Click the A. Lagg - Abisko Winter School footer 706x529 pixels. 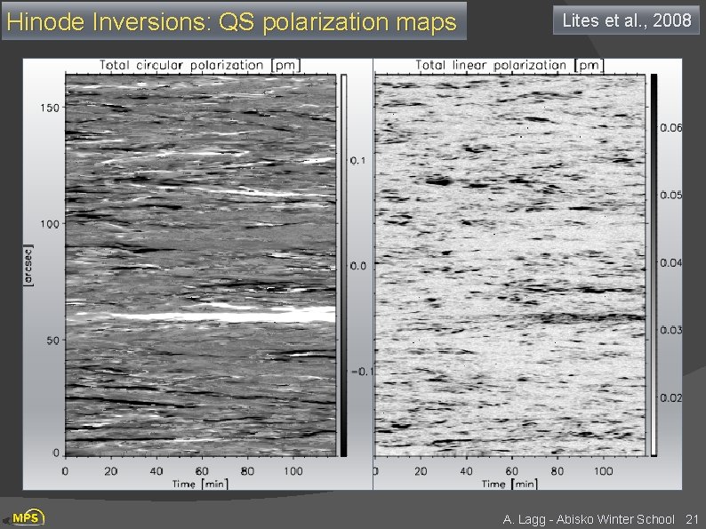[x=589, y=519]
